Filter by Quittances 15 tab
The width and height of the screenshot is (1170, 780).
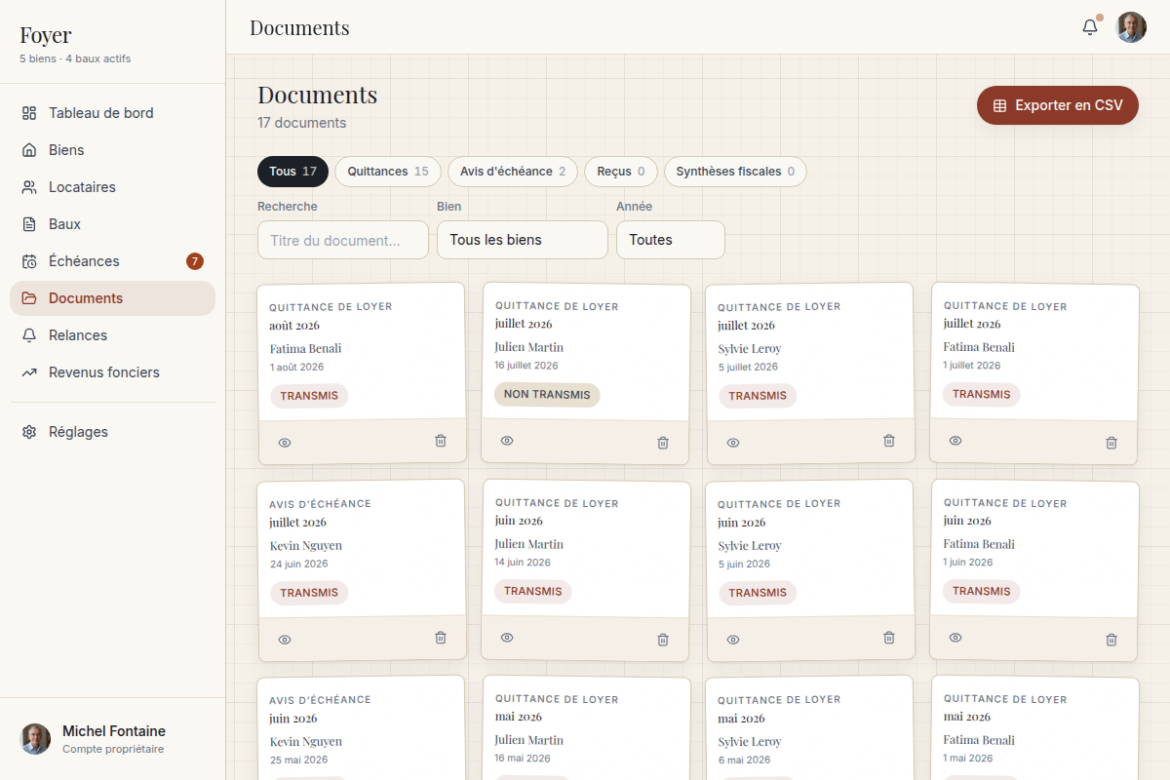coord(388,172)
